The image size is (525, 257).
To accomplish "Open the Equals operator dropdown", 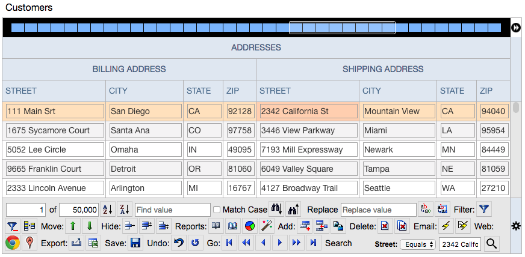I will click(x=418, y=244).
